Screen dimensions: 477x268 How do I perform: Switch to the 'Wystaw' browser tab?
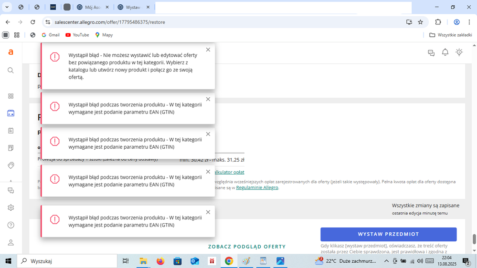(134, 7)
